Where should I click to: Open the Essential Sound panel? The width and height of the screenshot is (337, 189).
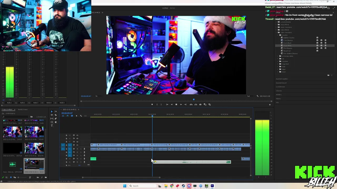point(281,83)
